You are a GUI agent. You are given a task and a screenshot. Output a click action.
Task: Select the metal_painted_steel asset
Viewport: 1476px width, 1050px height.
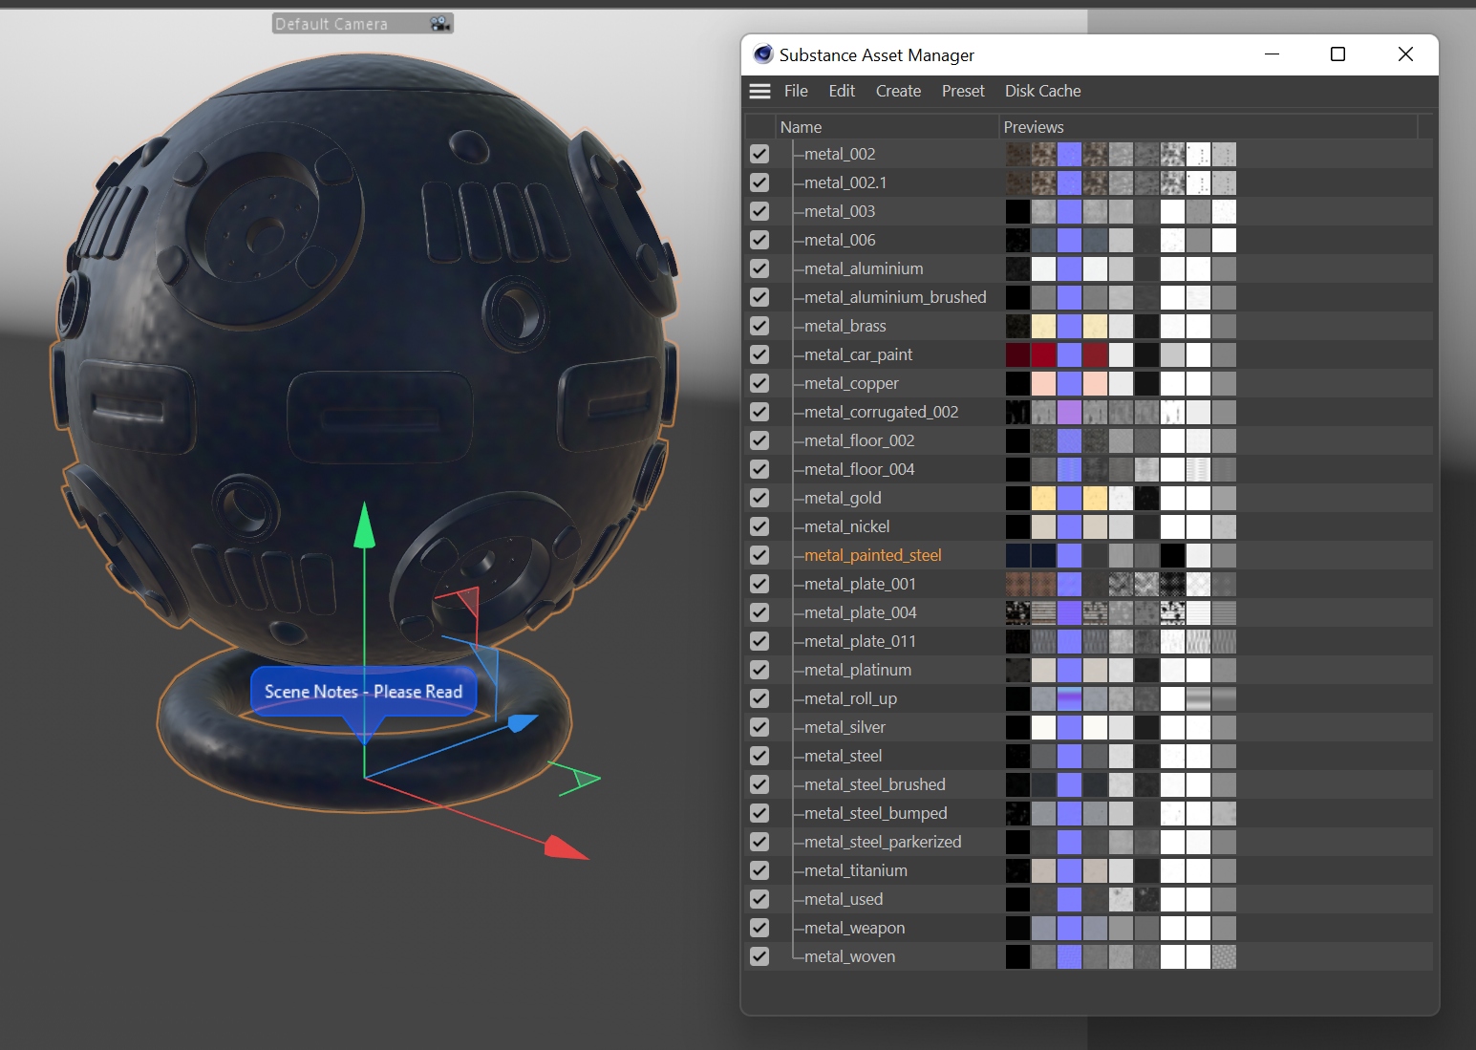click(x=872, y=555)
